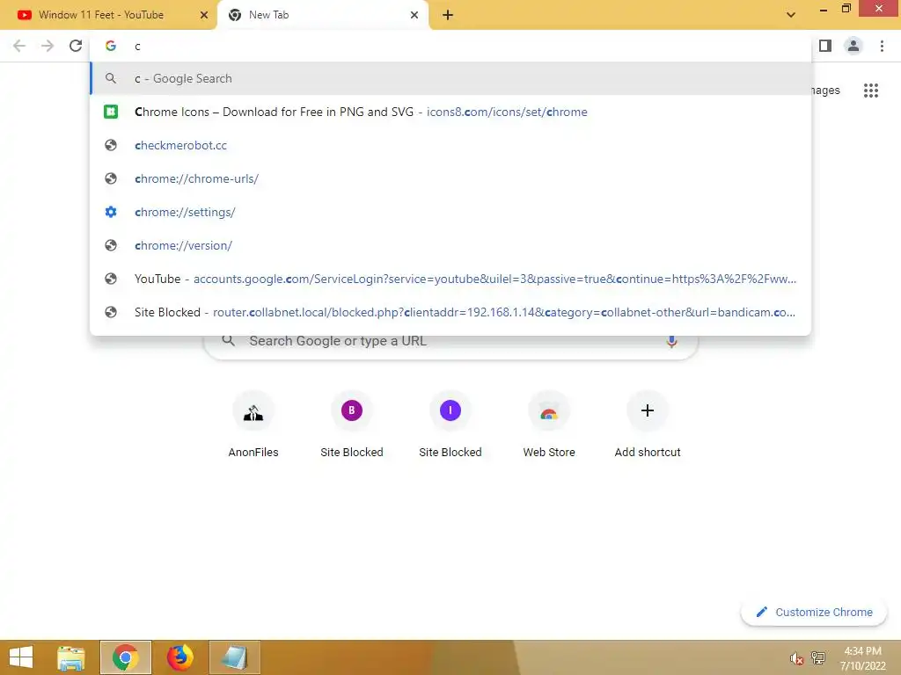Select chrome://chrome-urls/ suggestion
This screenshot has height=675, width=901.
(x=450, y=178)
